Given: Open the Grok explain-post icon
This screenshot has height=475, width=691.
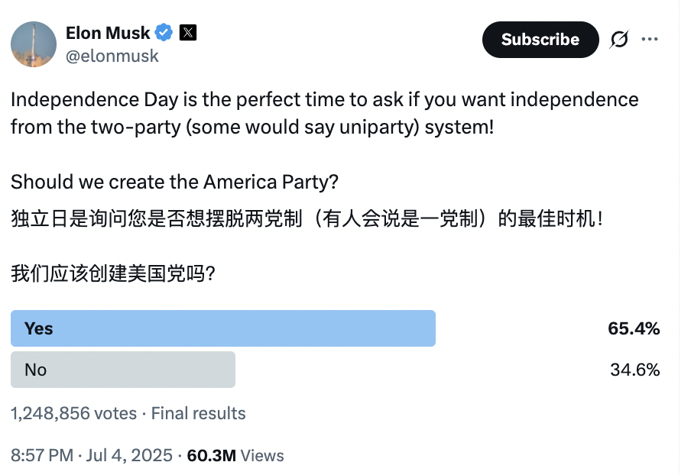Looking at the screenshot, I should (619, 40).
